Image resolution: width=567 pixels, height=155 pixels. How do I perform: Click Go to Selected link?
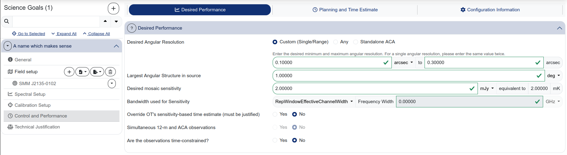[28, 34]
